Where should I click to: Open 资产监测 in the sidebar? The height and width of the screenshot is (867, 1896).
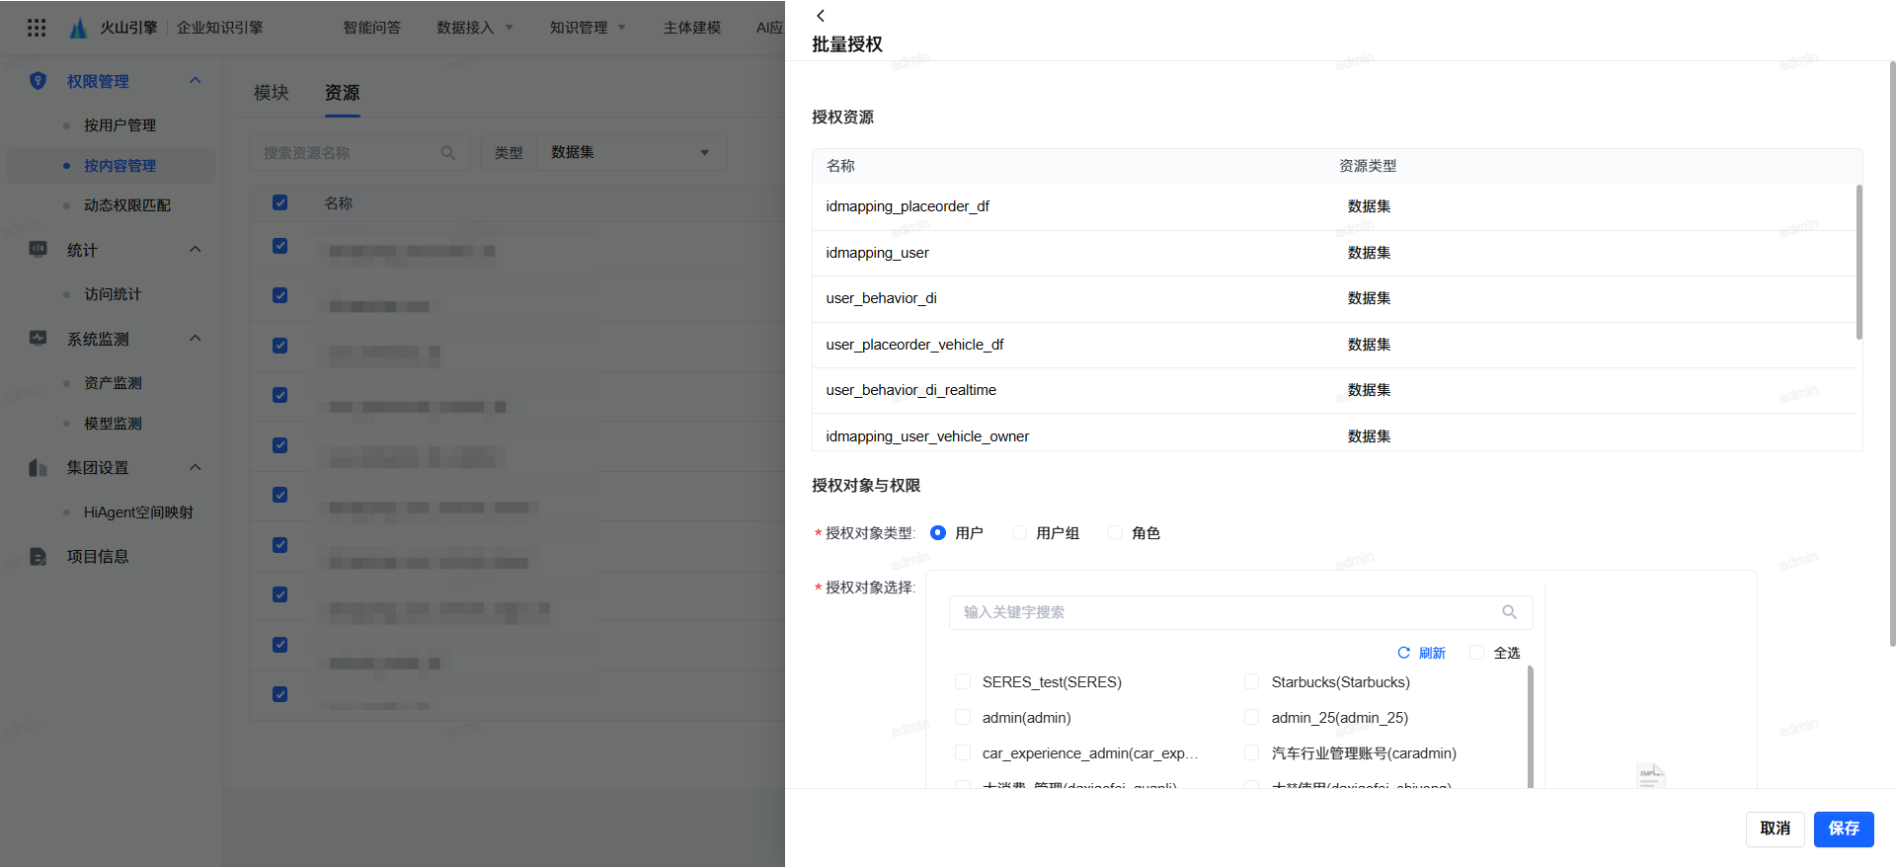click(x=111, y=383)
